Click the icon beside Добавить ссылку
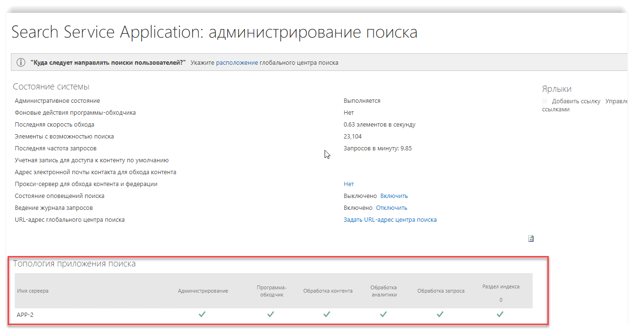Screen dimensions: 634x335 click(545, 101)
